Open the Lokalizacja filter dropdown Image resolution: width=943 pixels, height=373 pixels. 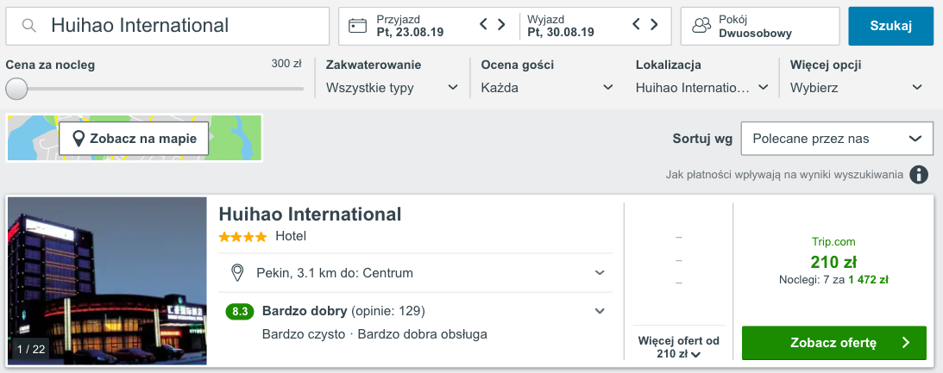coord(701,88)
